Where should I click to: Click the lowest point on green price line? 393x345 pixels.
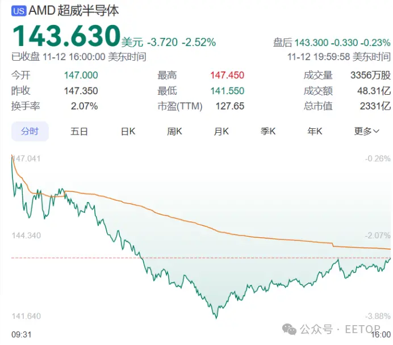click(x=216, y=317)
